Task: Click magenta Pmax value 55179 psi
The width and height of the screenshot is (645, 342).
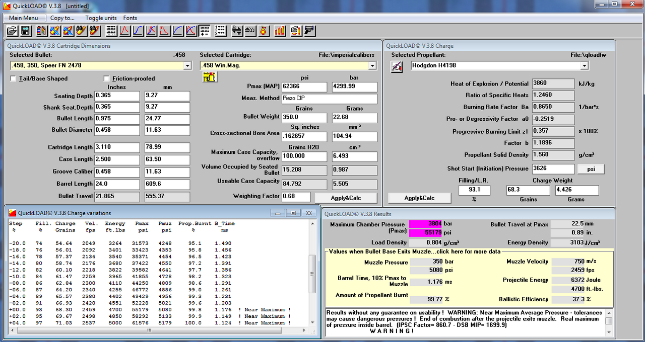Action: [426, 233]
